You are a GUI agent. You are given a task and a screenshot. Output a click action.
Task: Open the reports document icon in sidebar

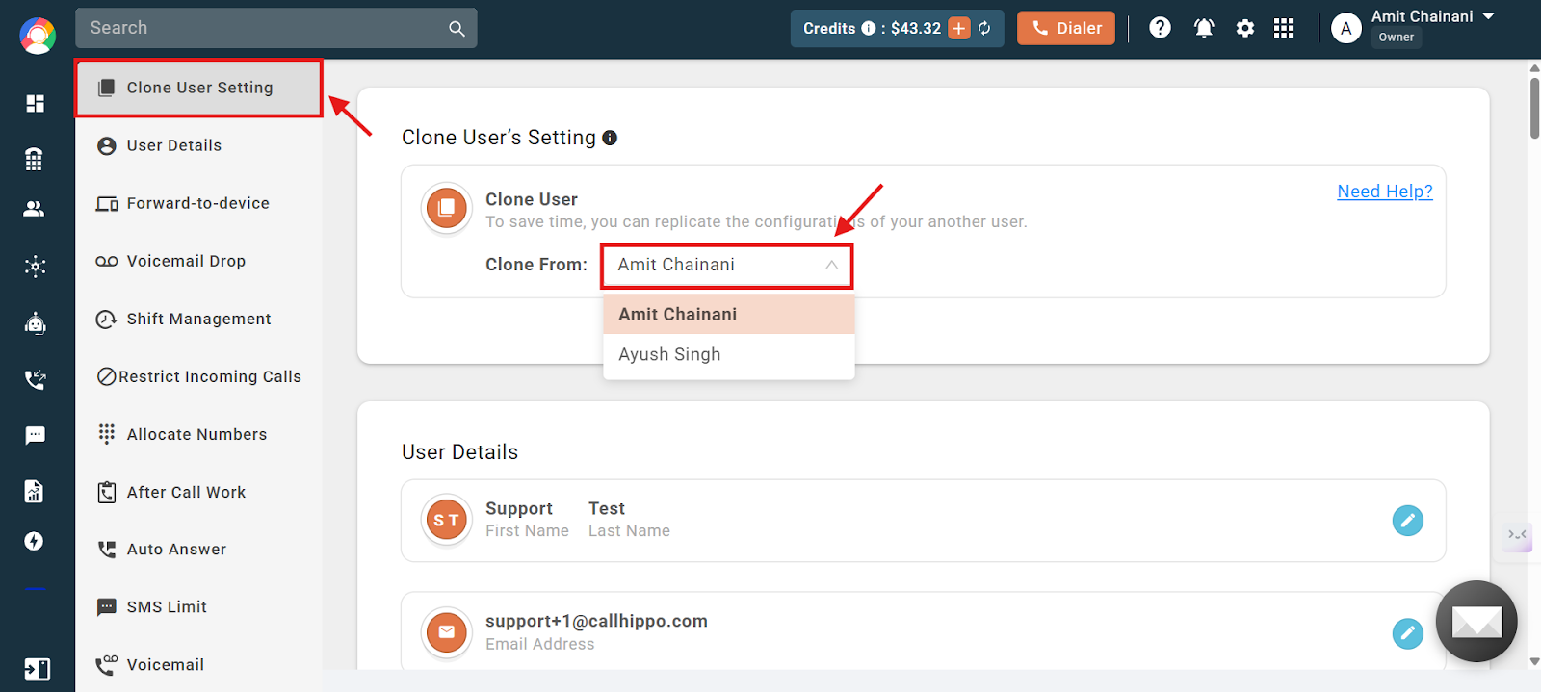click(35, 492)
